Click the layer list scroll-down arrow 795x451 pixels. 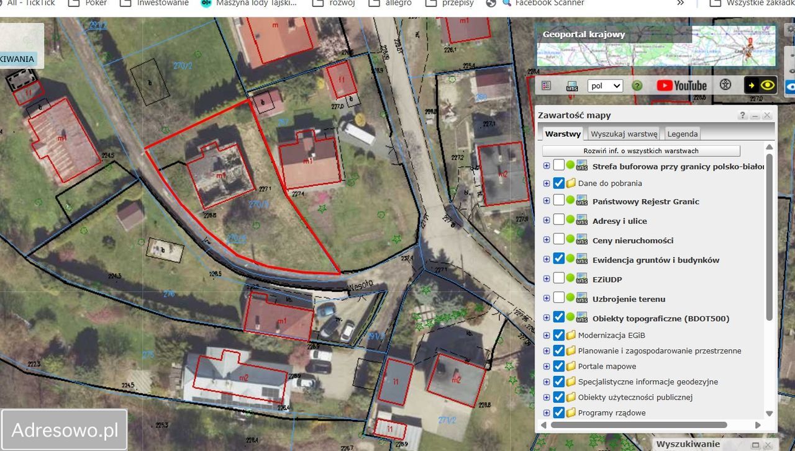point(770,414)
